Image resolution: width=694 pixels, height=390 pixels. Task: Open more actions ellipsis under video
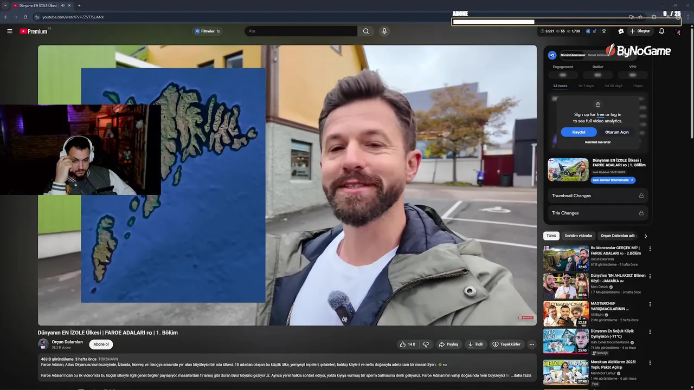tap(531, 344)
